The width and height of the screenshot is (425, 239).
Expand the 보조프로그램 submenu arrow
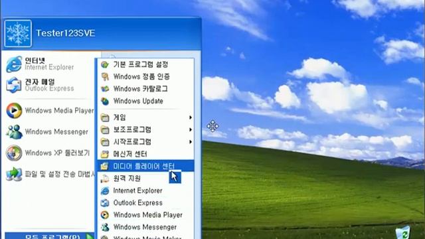(191, 130)
